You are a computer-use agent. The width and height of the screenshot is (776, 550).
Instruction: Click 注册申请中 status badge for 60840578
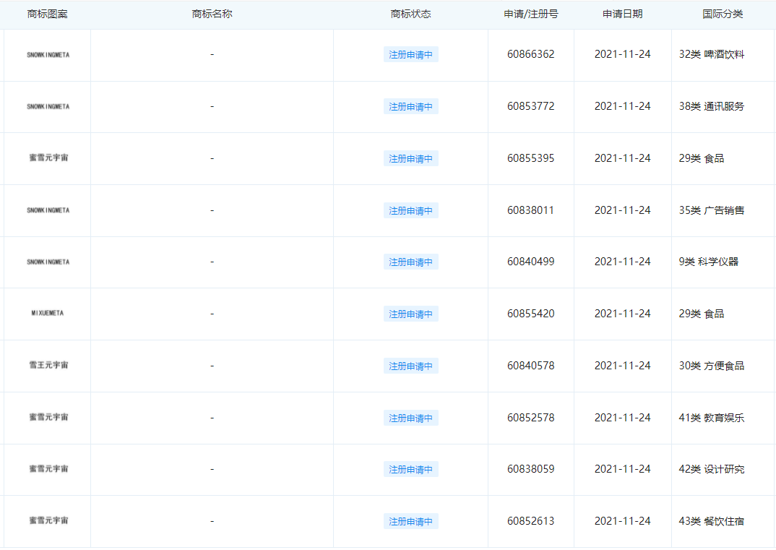coord(411,366)
